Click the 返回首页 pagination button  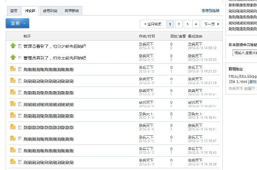point(152,24)
